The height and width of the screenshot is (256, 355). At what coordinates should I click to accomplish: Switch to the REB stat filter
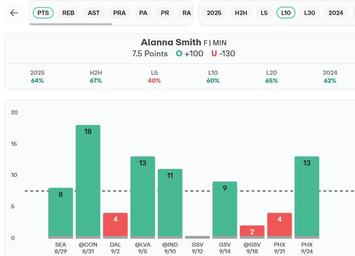click(68, 13)
